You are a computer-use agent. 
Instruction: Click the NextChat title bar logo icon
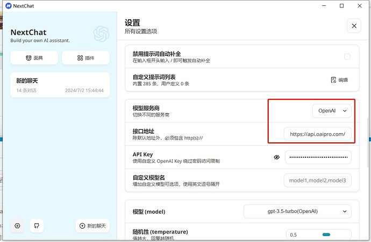(x=8, y=6)
